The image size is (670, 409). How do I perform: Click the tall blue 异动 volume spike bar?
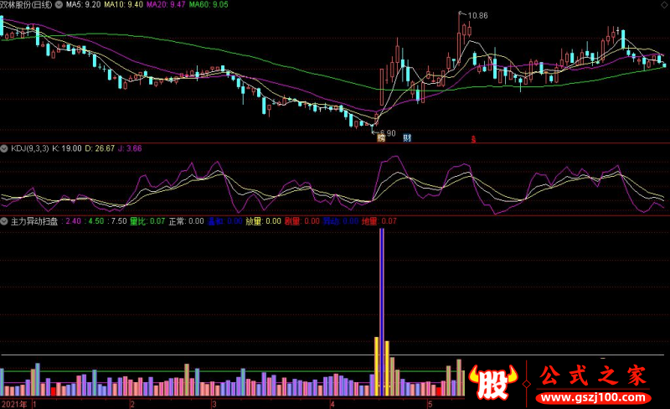point(382,313)
